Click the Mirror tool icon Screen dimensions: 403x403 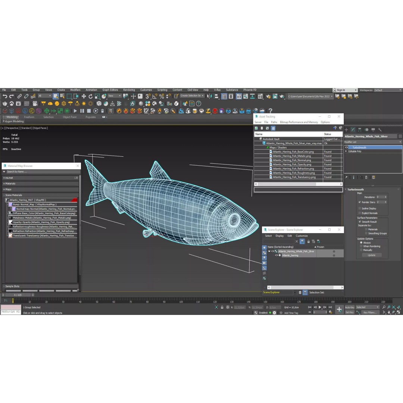pyautogui.click(x=209, y=96)
